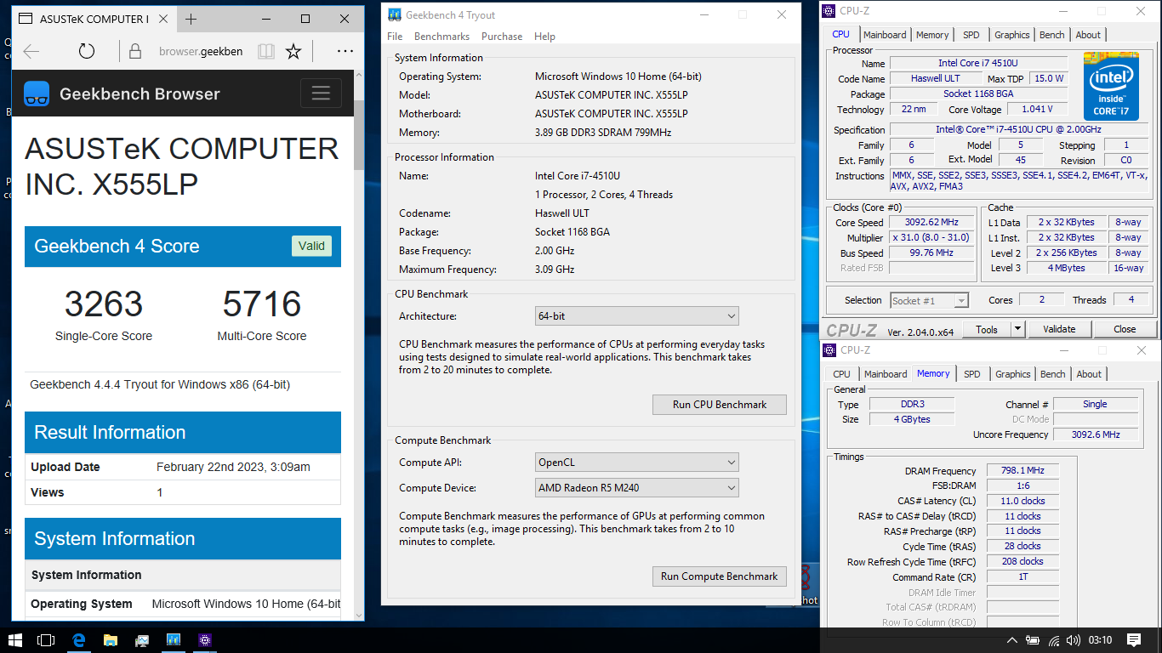The width and height of the screenshot is (1162, 653).
Task: Click the CPU-Z taskbar icon
Action: (x=205, y=639)
